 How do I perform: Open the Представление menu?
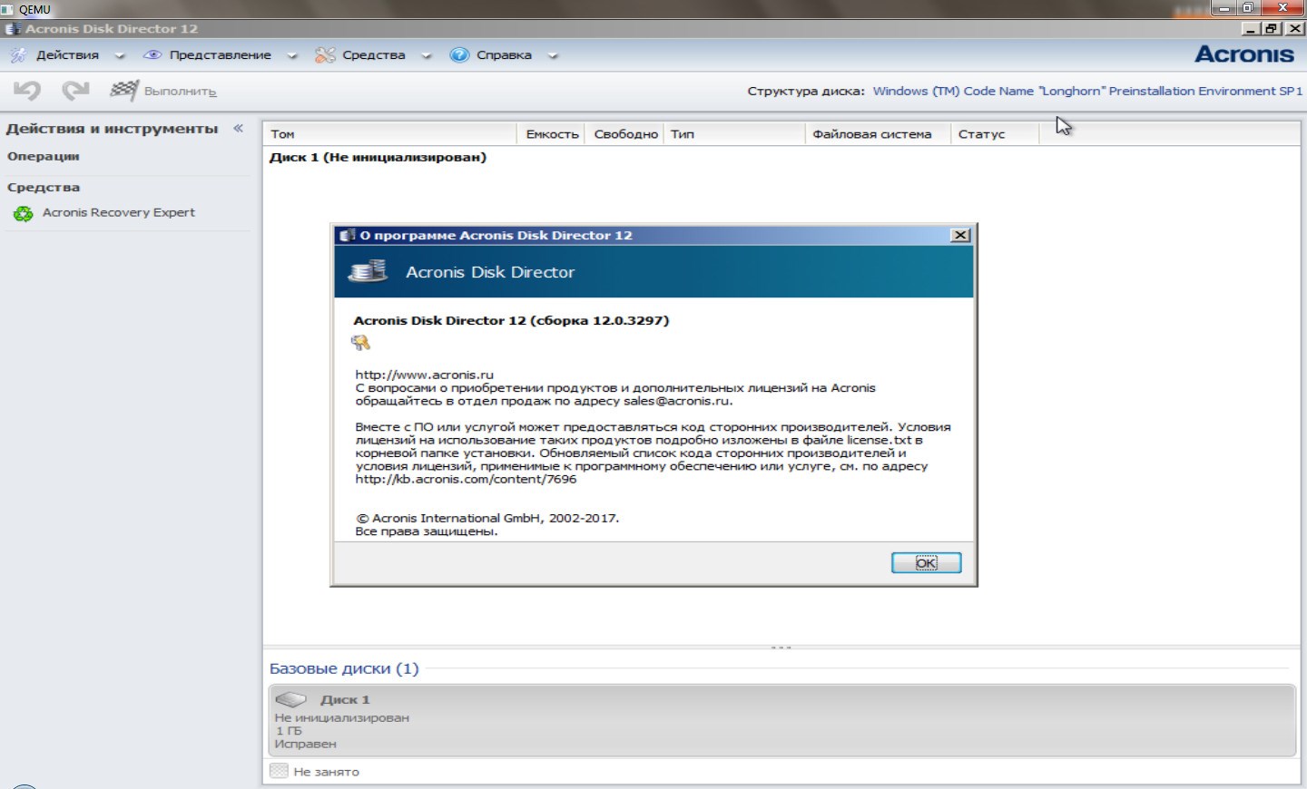click(x=220, y=55)
